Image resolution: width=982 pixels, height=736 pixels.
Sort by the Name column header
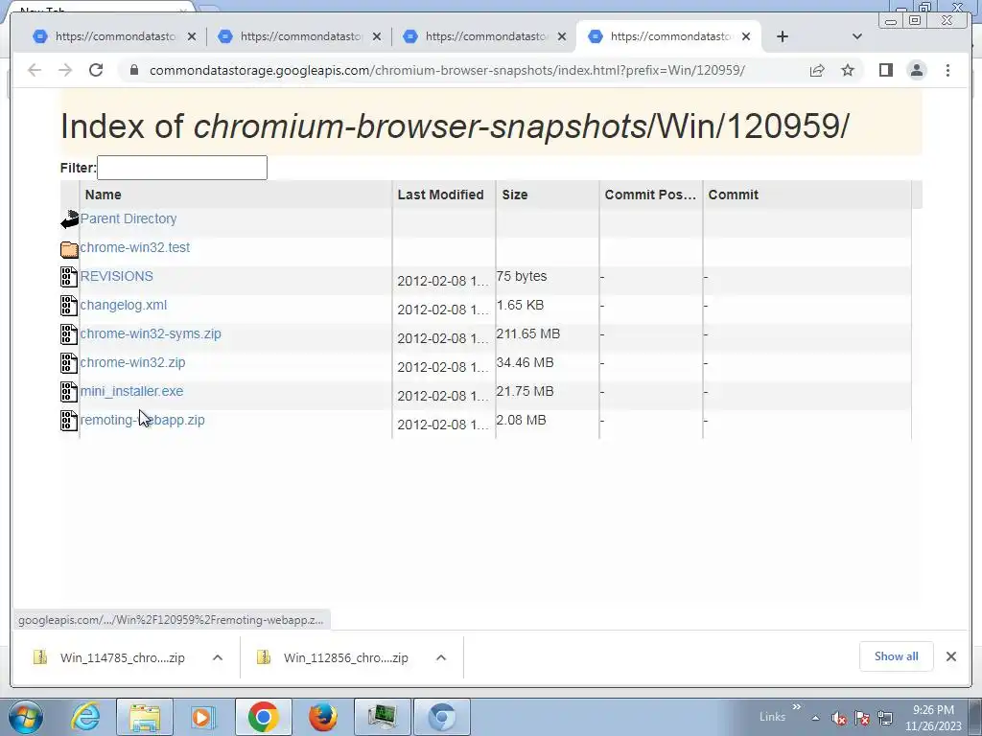click(x=236, y=195)
